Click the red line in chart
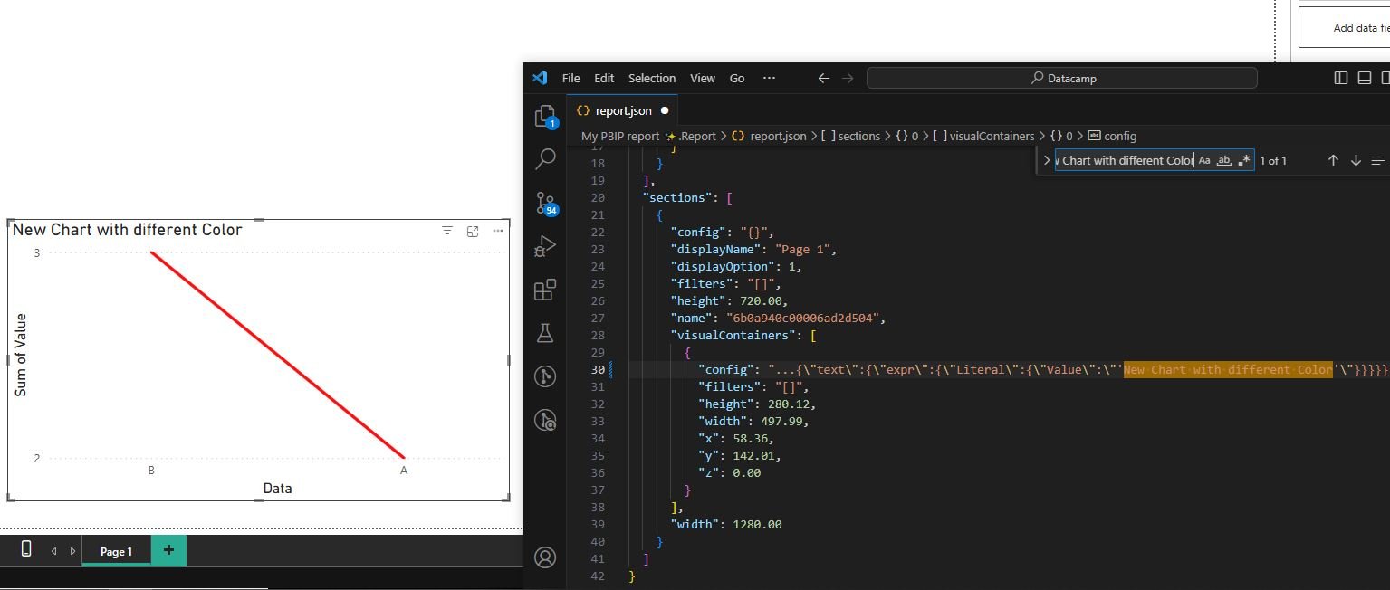The image size is (1390, 590). [x=277, y=355]
